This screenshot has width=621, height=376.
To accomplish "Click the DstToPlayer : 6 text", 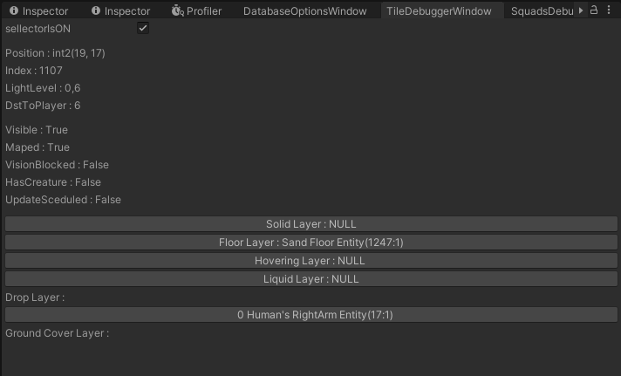I will pos(43,106).
